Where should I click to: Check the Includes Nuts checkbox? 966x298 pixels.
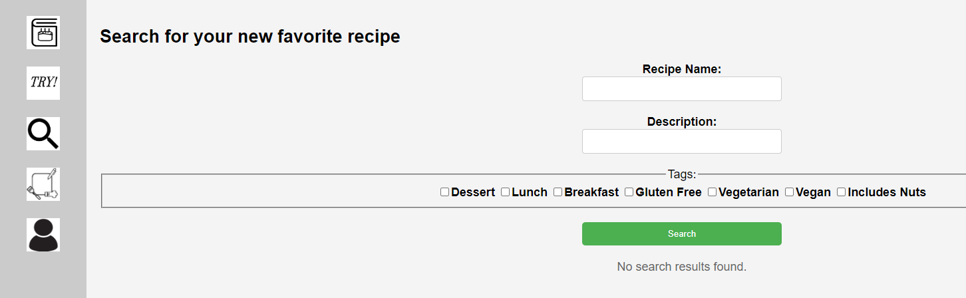pos(841,192)
